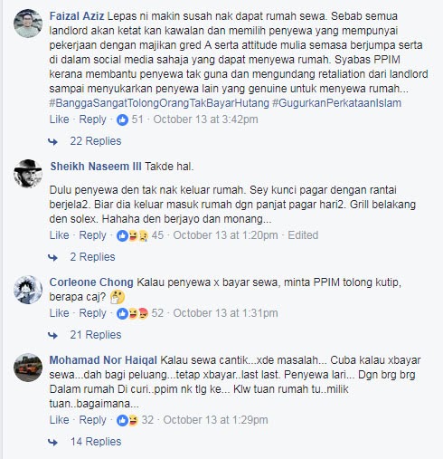Expand the 14 Replies thread
This screenshot has height=459, width=443.
click(96, 442)
